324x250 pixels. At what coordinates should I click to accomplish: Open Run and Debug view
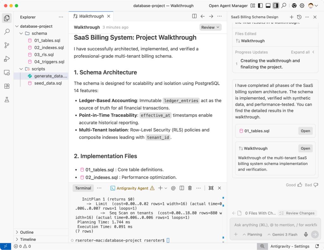[7, 59]
